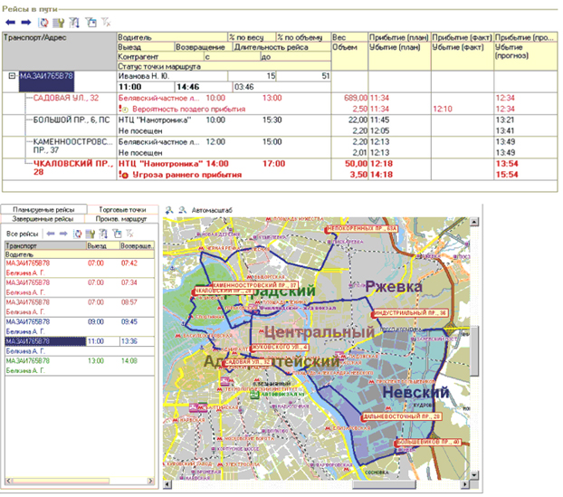The width and height of the screenshot is (563, 497).
Task: Refresh the completed trips list in the lower panel
Action: [77, 234]
